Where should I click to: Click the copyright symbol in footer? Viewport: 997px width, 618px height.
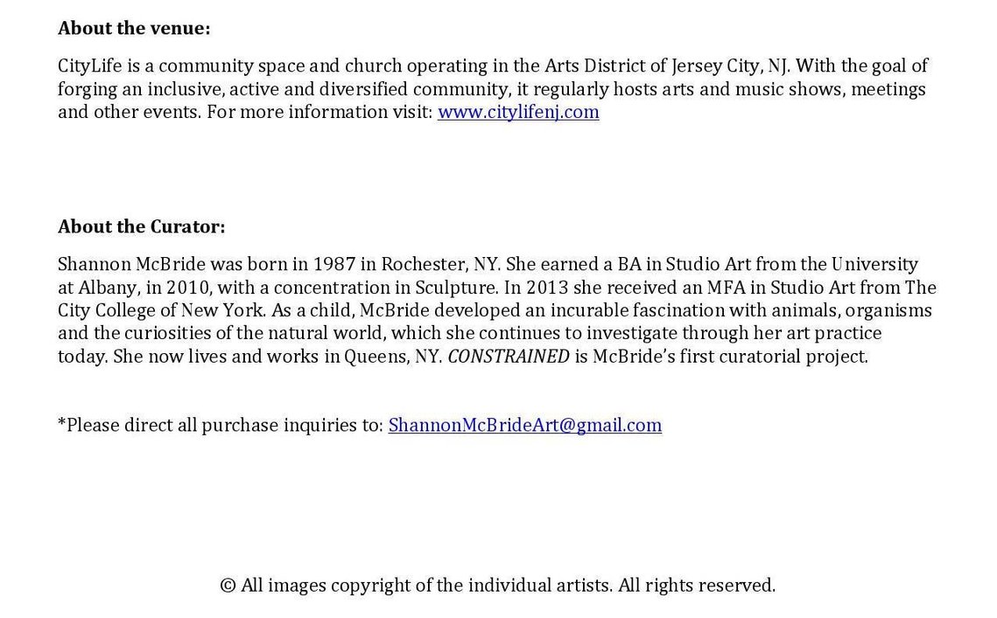pos(228,586)
